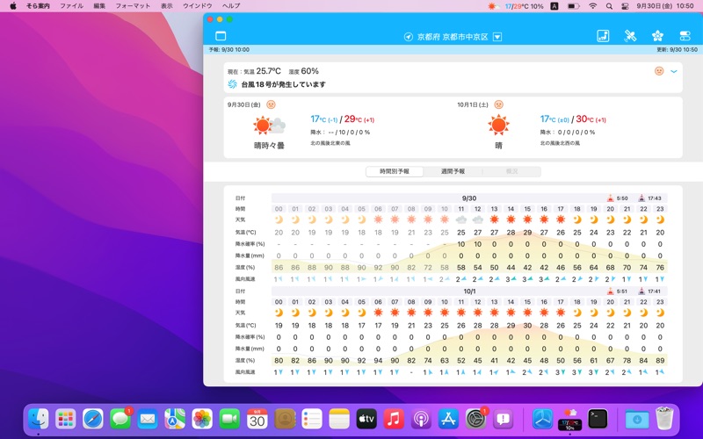Viewport: 703px width, 439px height.
Task: Expand the current conditions chevron
Action: click(674, 71)
